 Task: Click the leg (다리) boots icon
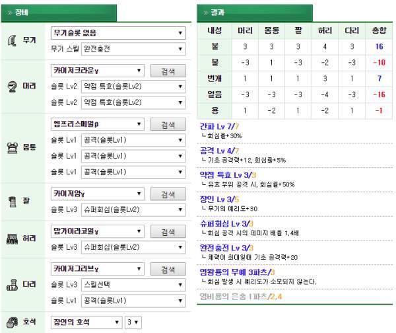pos(12,285)
